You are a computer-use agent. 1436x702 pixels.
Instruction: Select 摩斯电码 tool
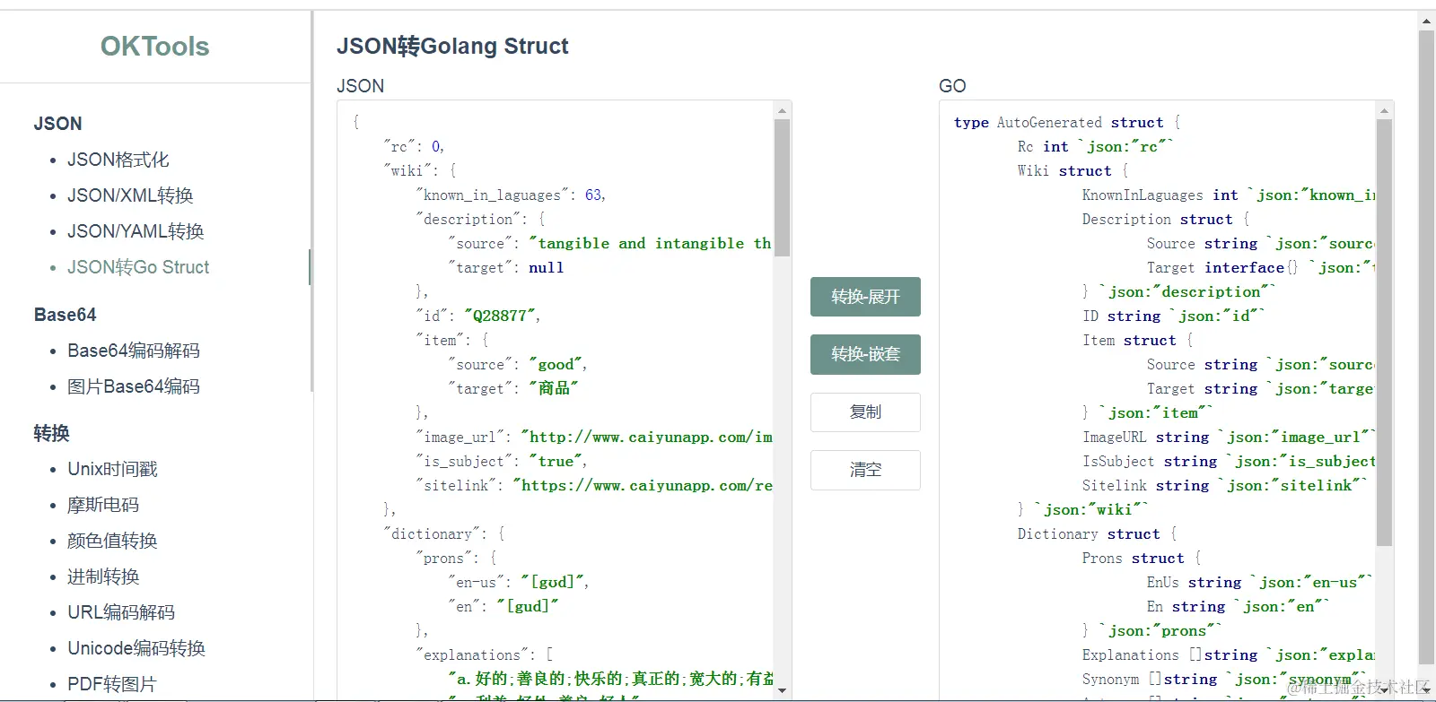pyautogui.click(x=103, y=505)
